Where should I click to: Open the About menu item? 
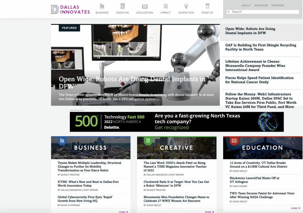coord(246,5)
